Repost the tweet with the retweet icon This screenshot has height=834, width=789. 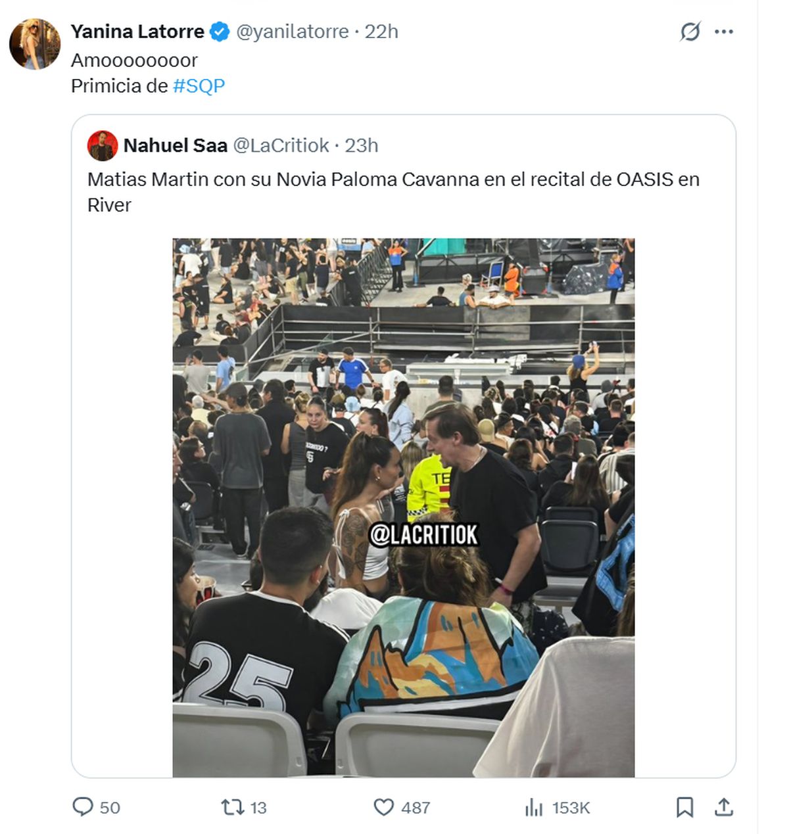[233, 806]
